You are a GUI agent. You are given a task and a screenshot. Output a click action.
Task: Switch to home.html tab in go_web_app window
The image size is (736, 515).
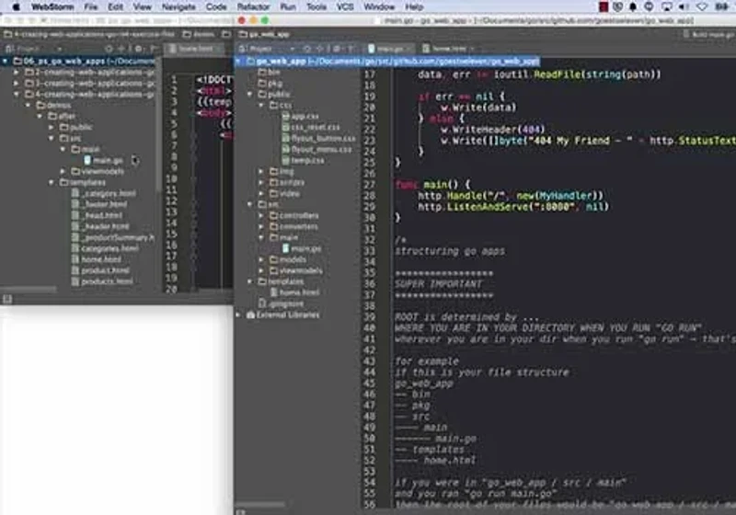(x=448, y=49)
